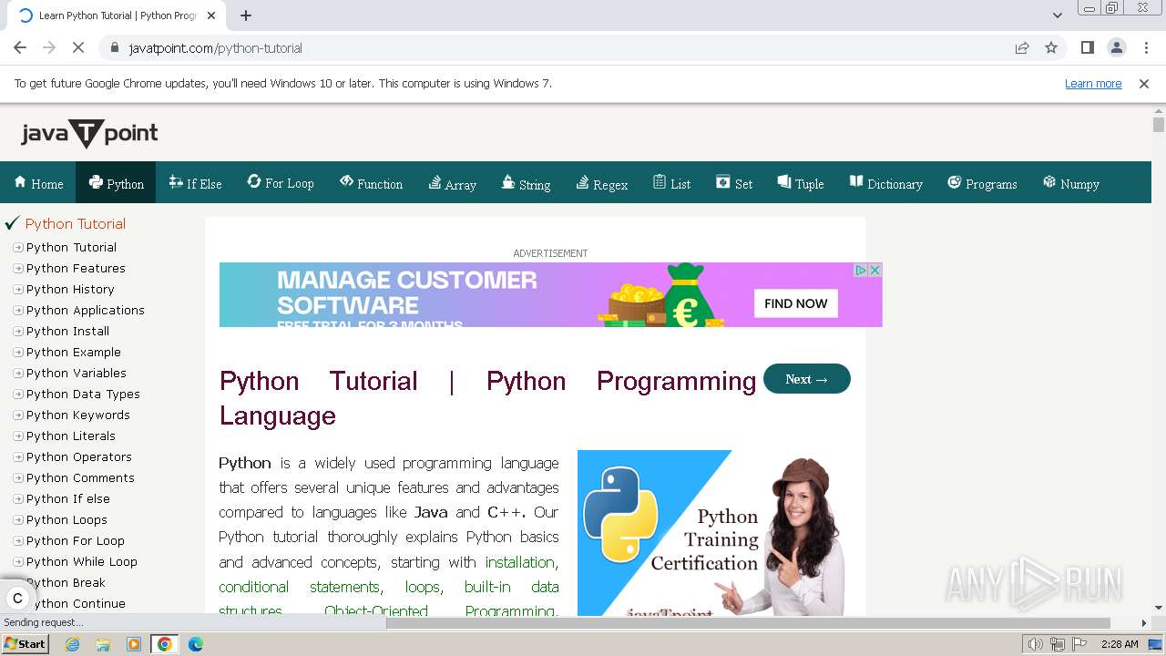Go to Home in nav bar
Screen dimensions: 1166x656
tap(38, 183)
